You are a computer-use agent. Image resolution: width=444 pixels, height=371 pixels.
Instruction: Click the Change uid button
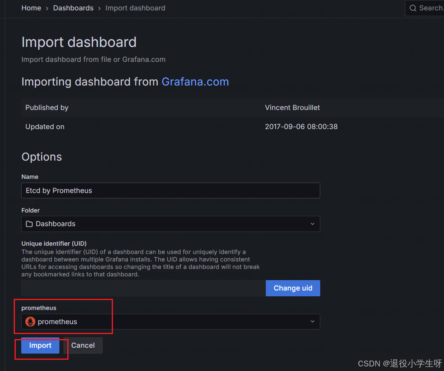point(293,288)
